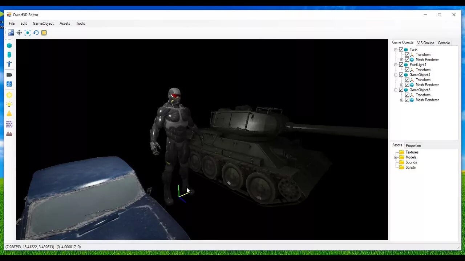This screenshot has height=261, width=465.
Task: Select the Game Objects tab
Action: click(x=403, y=42)
